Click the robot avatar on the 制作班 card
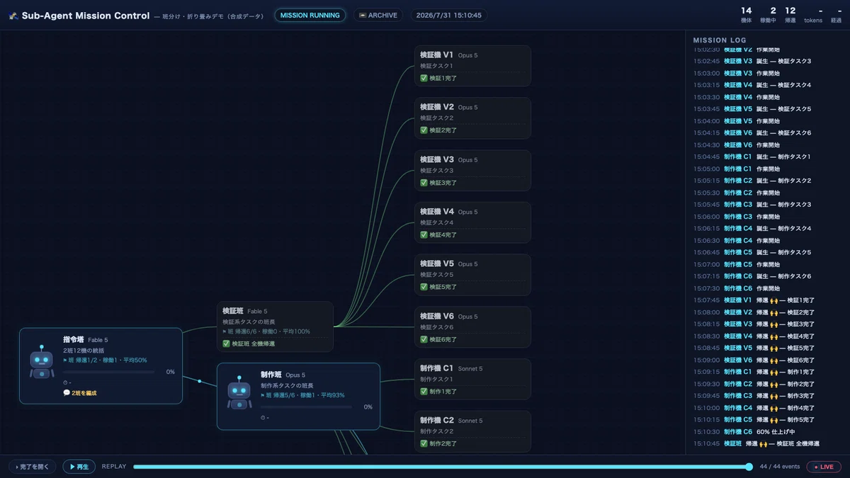The height and width of the screenshot is (478, 850). [x=239, y=392]
